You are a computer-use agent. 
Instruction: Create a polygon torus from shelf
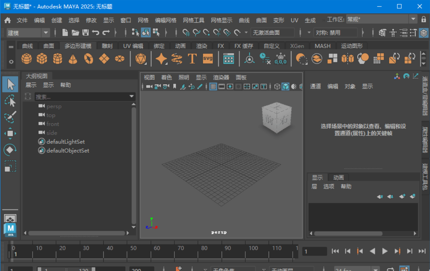(89, 59)
